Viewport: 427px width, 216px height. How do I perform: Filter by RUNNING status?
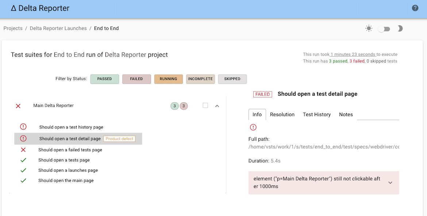(168, 79)
